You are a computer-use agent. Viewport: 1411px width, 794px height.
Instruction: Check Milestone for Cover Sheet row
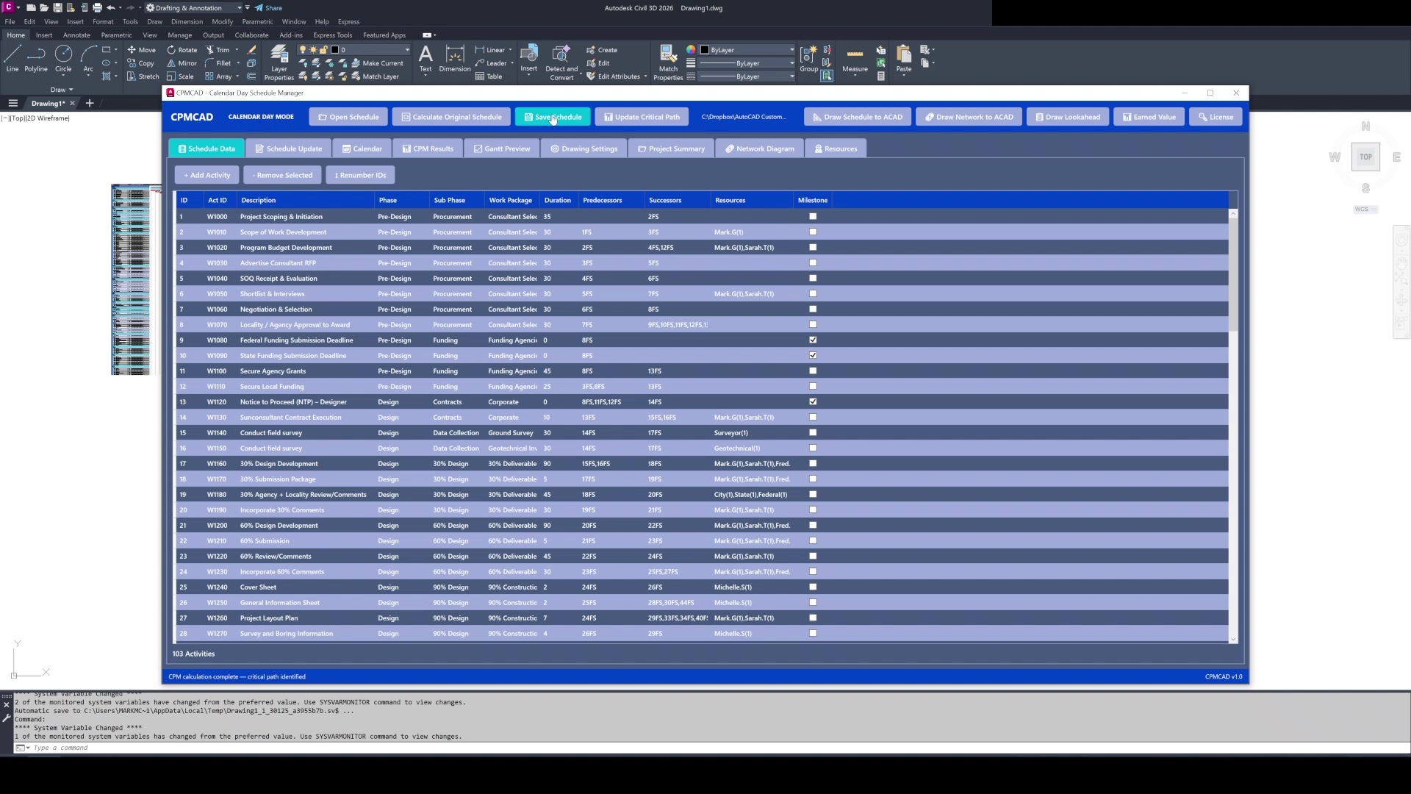pos(813,587)
